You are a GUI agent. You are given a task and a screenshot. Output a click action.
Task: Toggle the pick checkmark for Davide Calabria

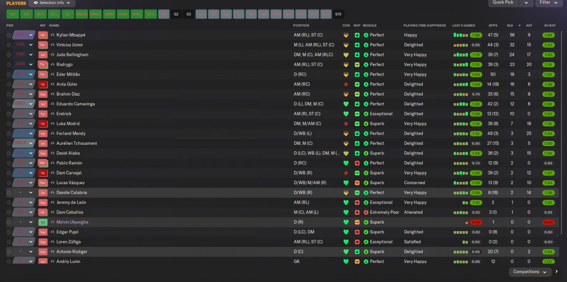[x=8, y=193]
